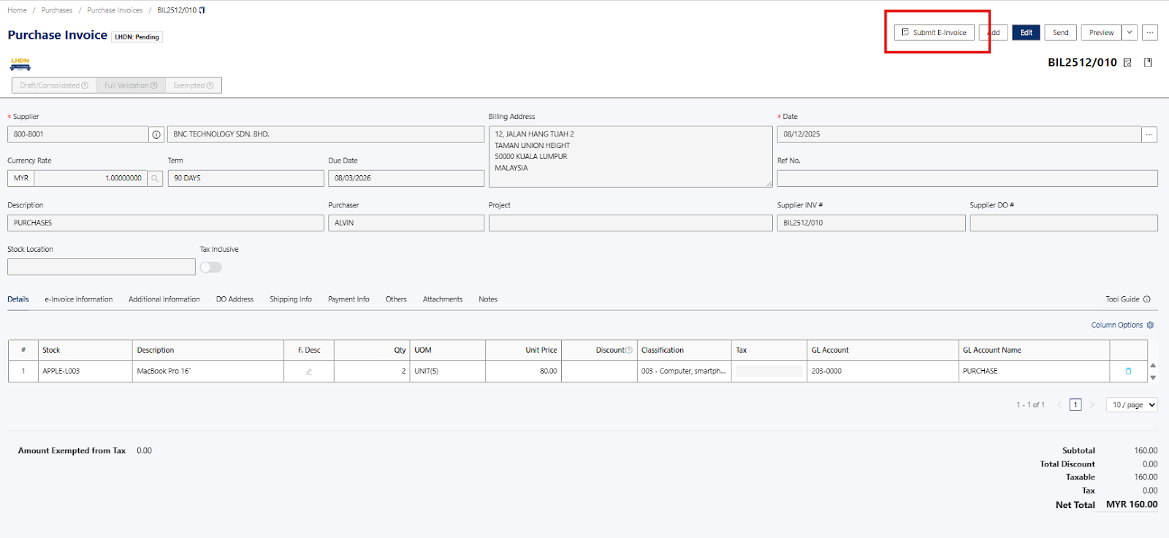Copy invoice number icon in breadcrumb

[202, 10]
